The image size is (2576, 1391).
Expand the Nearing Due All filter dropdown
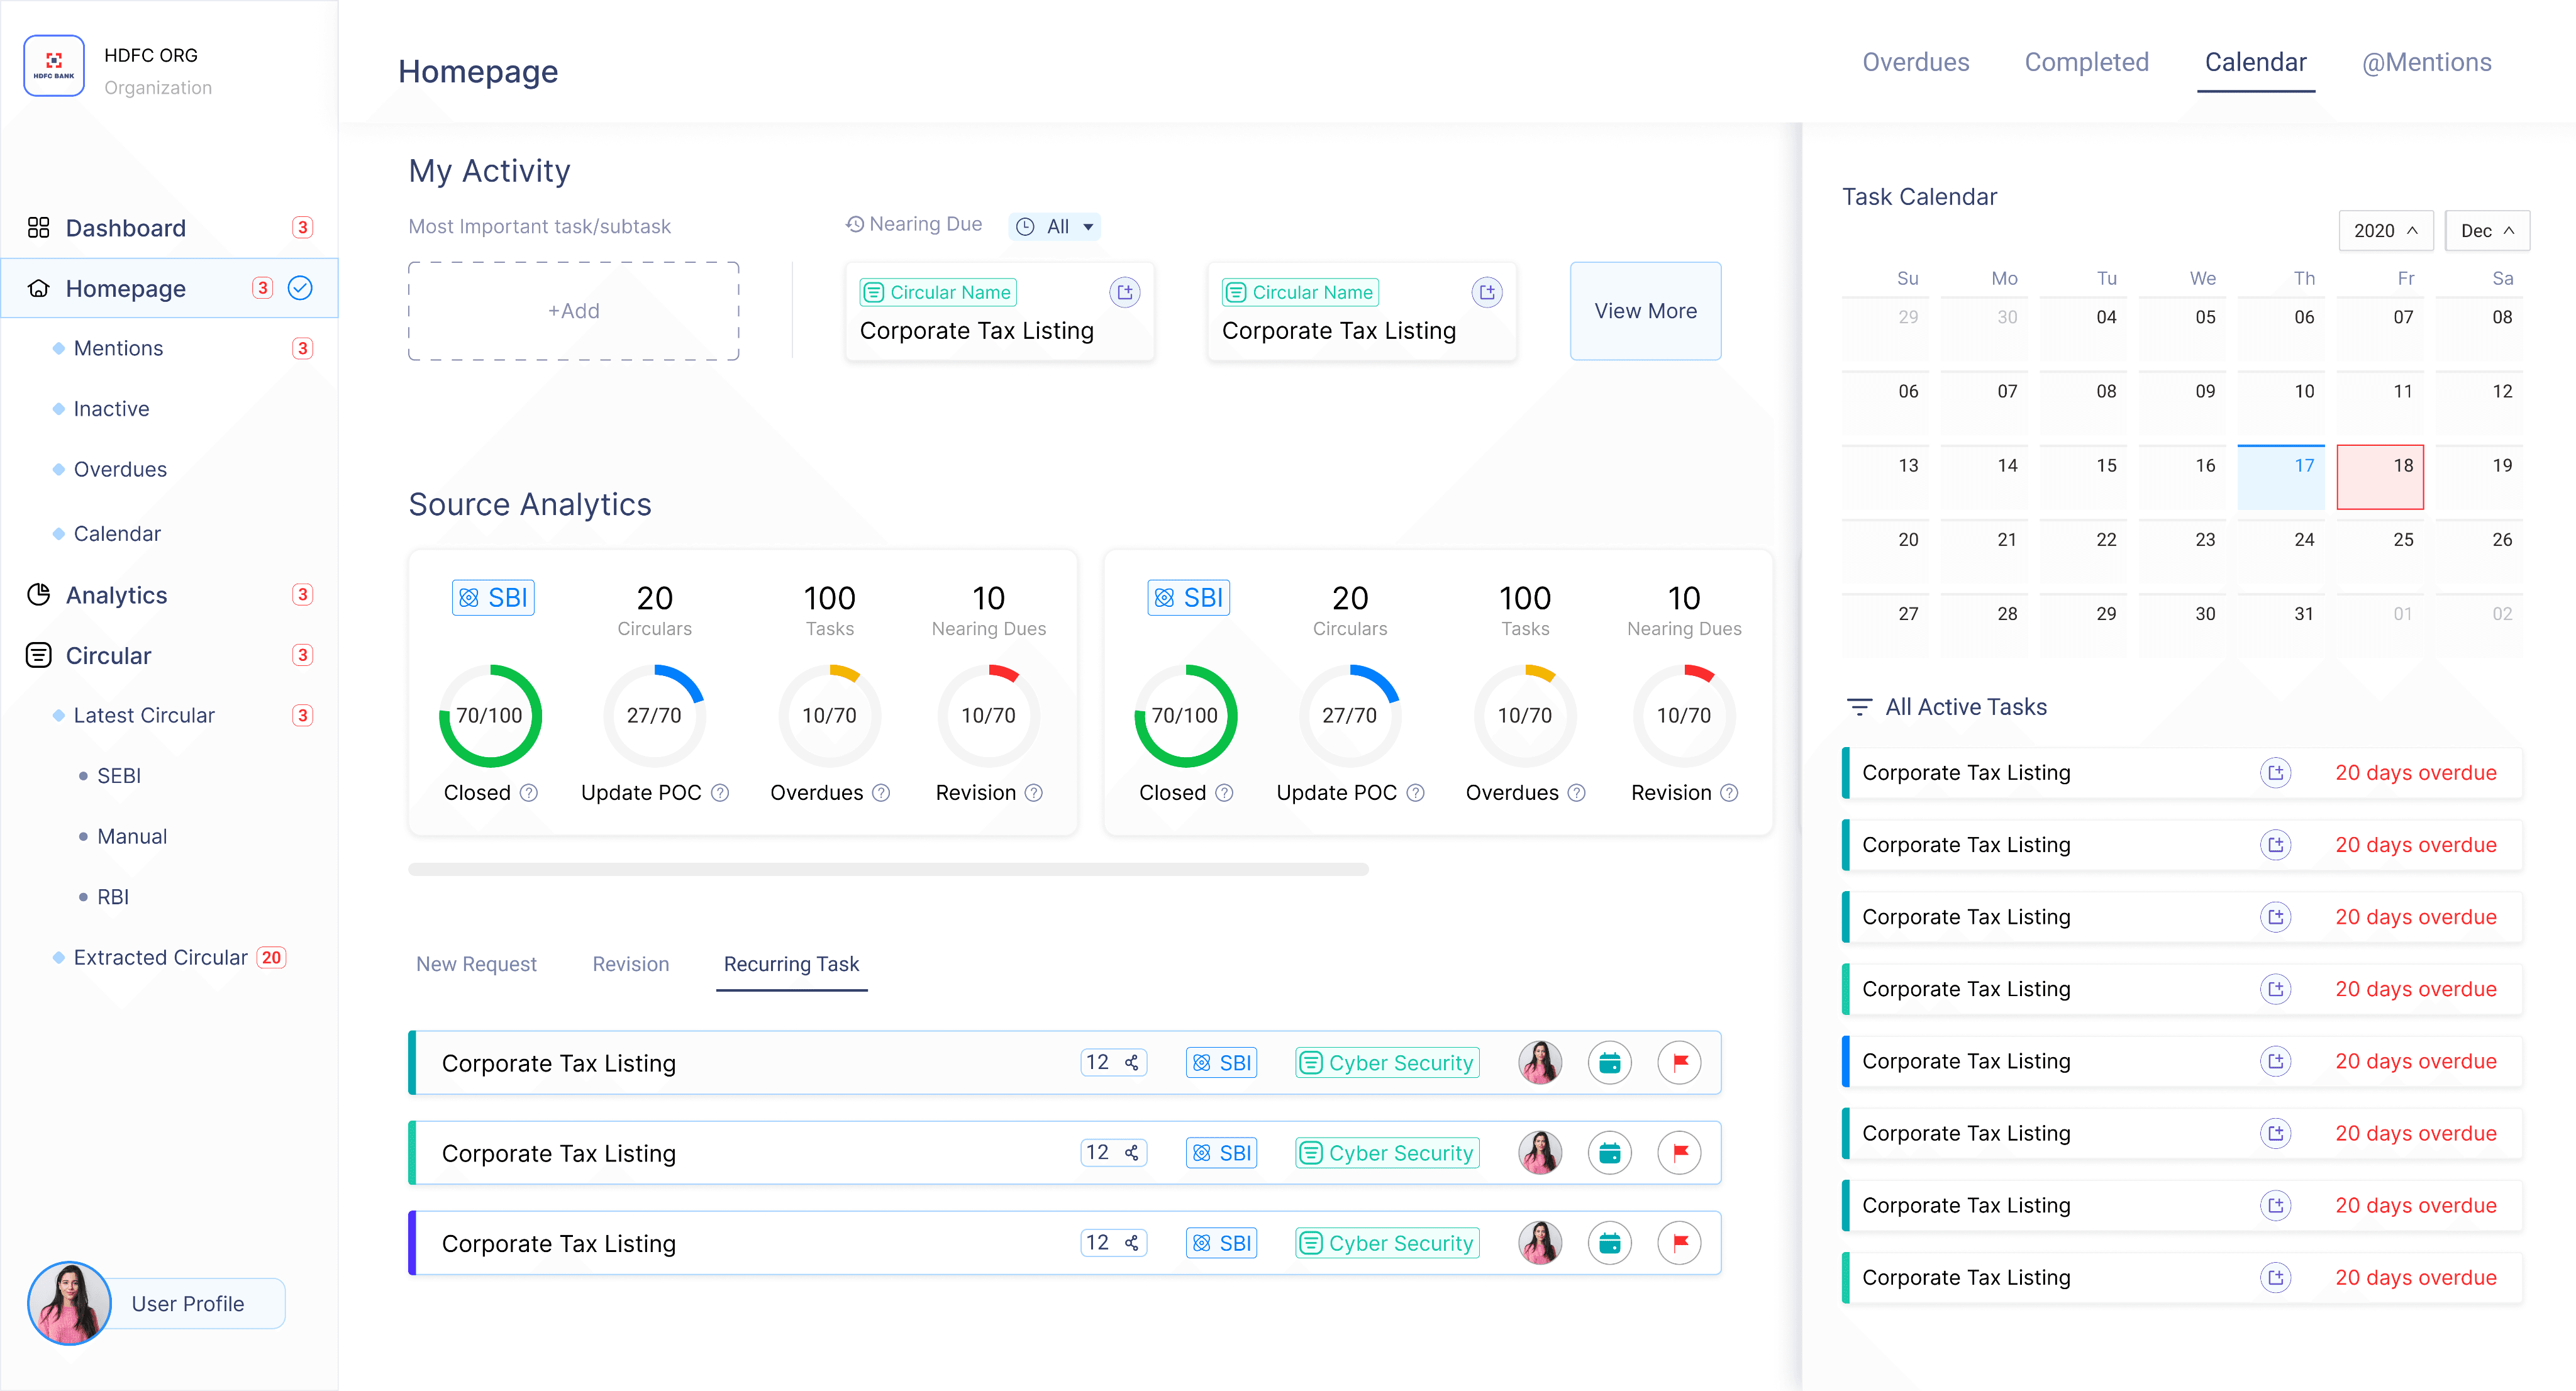click(1055, 227)
